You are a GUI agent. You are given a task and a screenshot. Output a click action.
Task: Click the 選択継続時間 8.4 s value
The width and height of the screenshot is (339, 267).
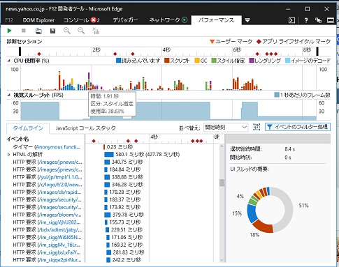pyautogui.click(x=289, y=149)
